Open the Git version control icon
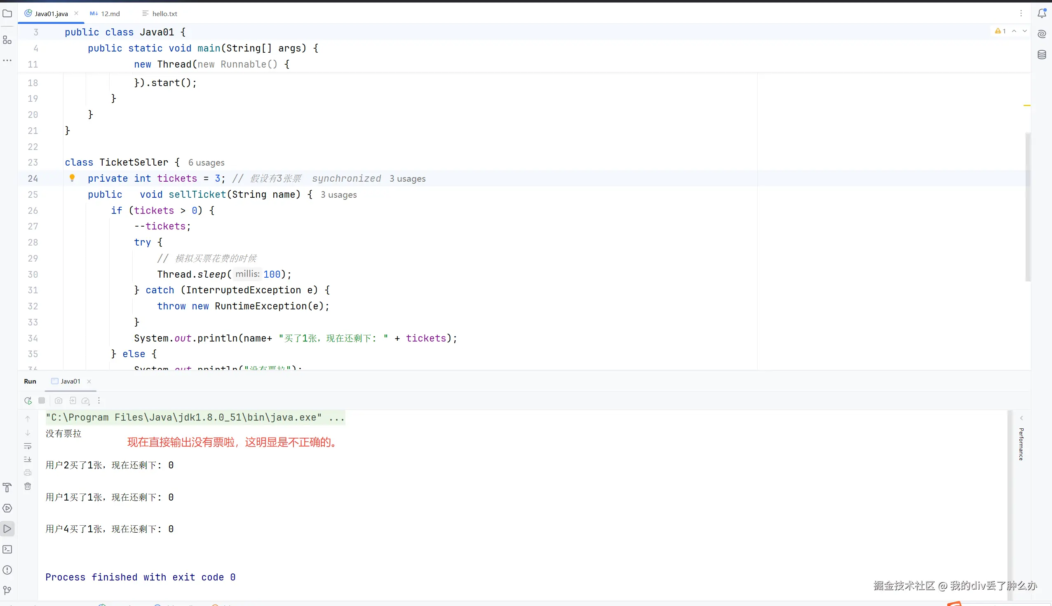Screen dimensions: 1052x606 click(x=7, y=590)
